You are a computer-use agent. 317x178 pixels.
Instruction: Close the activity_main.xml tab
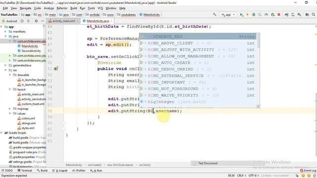tap(77, 21)
